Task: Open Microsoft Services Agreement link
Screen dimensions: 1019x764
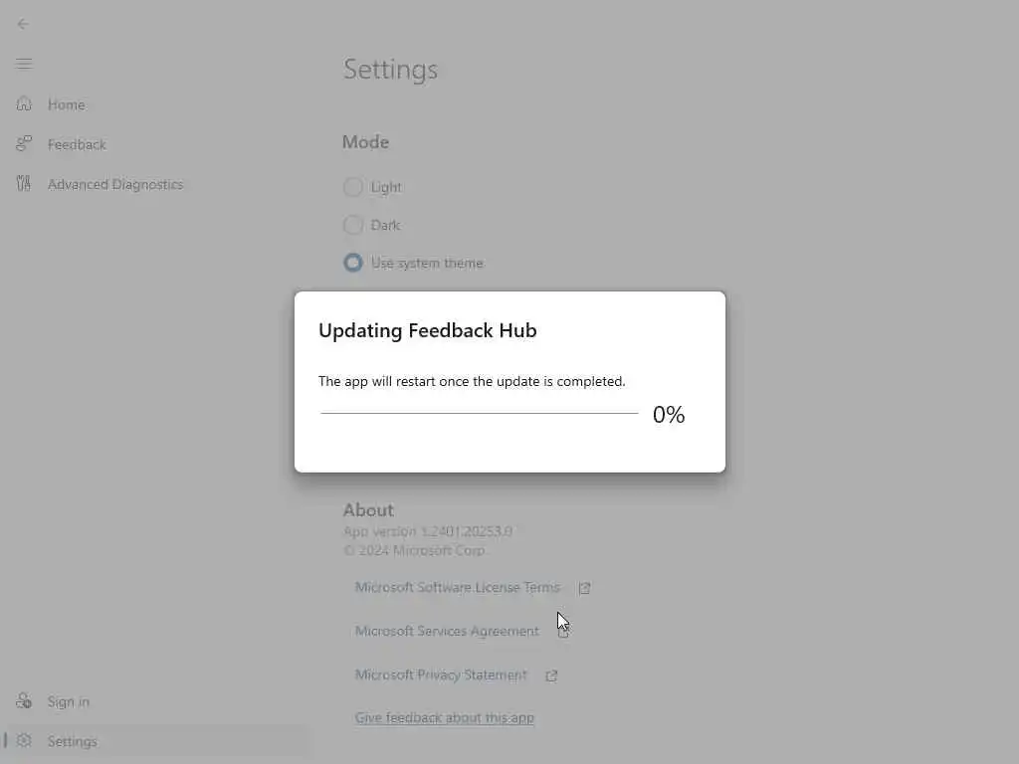Action: tap(447, 631)
